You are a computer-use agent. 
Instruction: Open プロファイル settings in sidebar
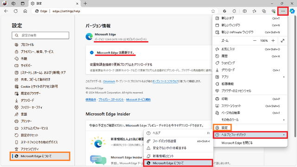(x=40, y=45)
